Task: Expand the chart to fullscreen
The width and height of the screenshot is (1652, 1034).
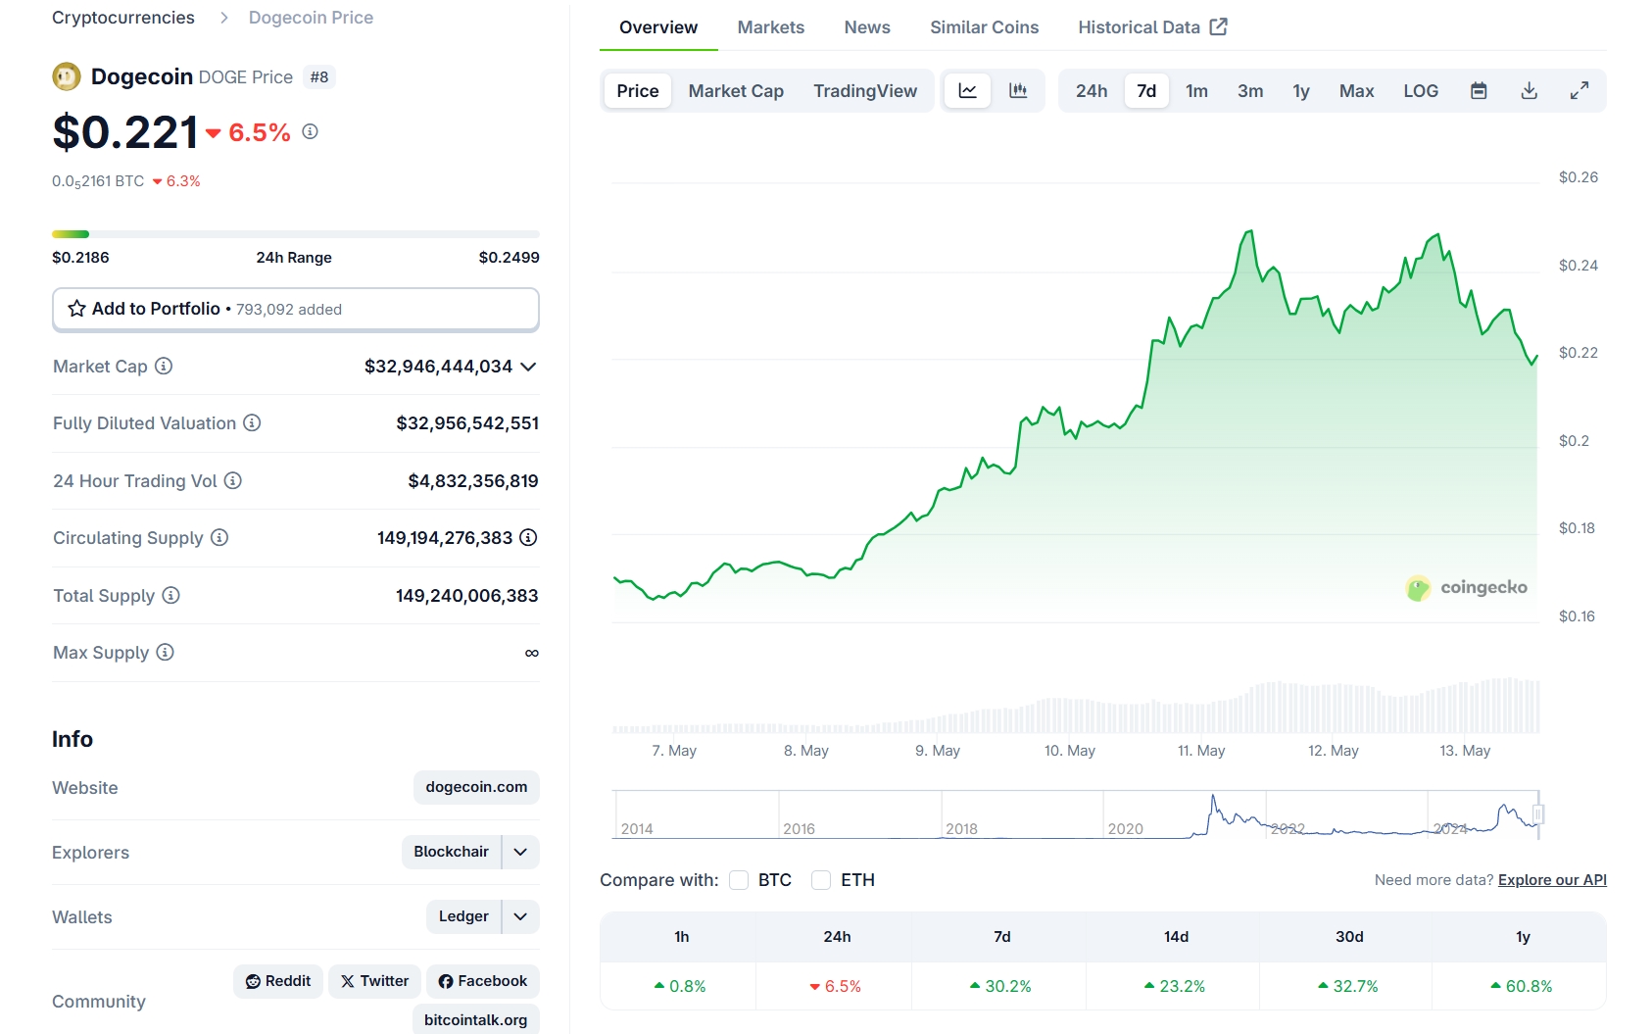Action: (x=1579, y=90)
